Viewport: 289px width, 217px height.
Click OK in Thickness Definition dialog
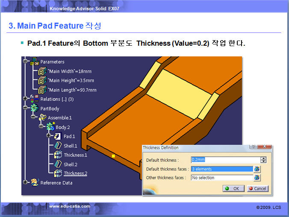pyautogui.click(x=233, y=188)
